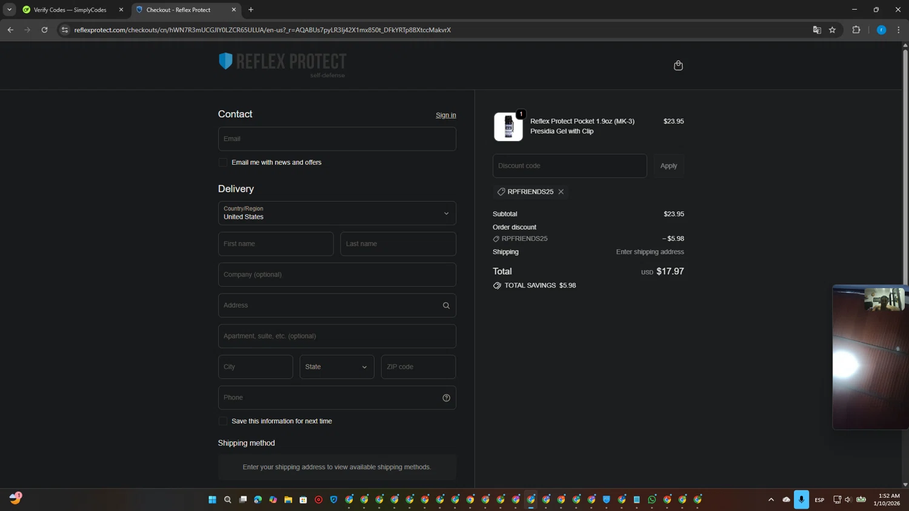Click the Sign in link

tap(446, 115)
